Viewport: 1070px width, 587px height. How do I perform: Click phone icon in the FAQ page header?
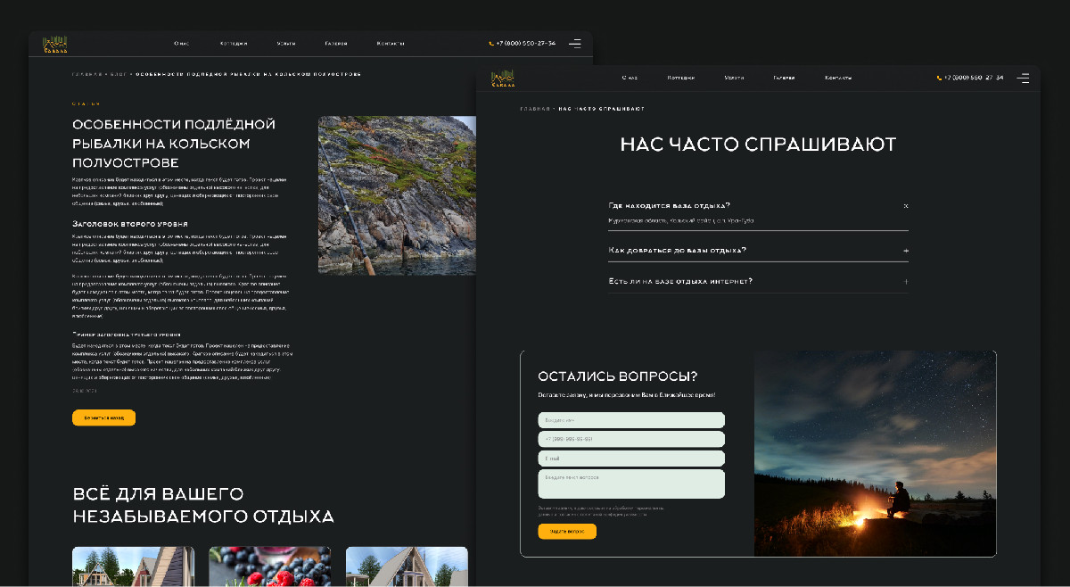[x=939, y=78]
